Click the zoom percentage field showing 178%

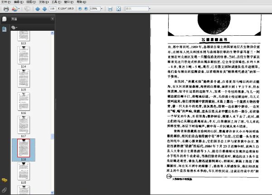95,9
